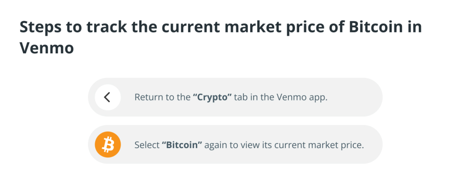Click the "Select" word in second step
Viewport: 471px width, 182px height.
pyautogui.click(x=147, y=145)
